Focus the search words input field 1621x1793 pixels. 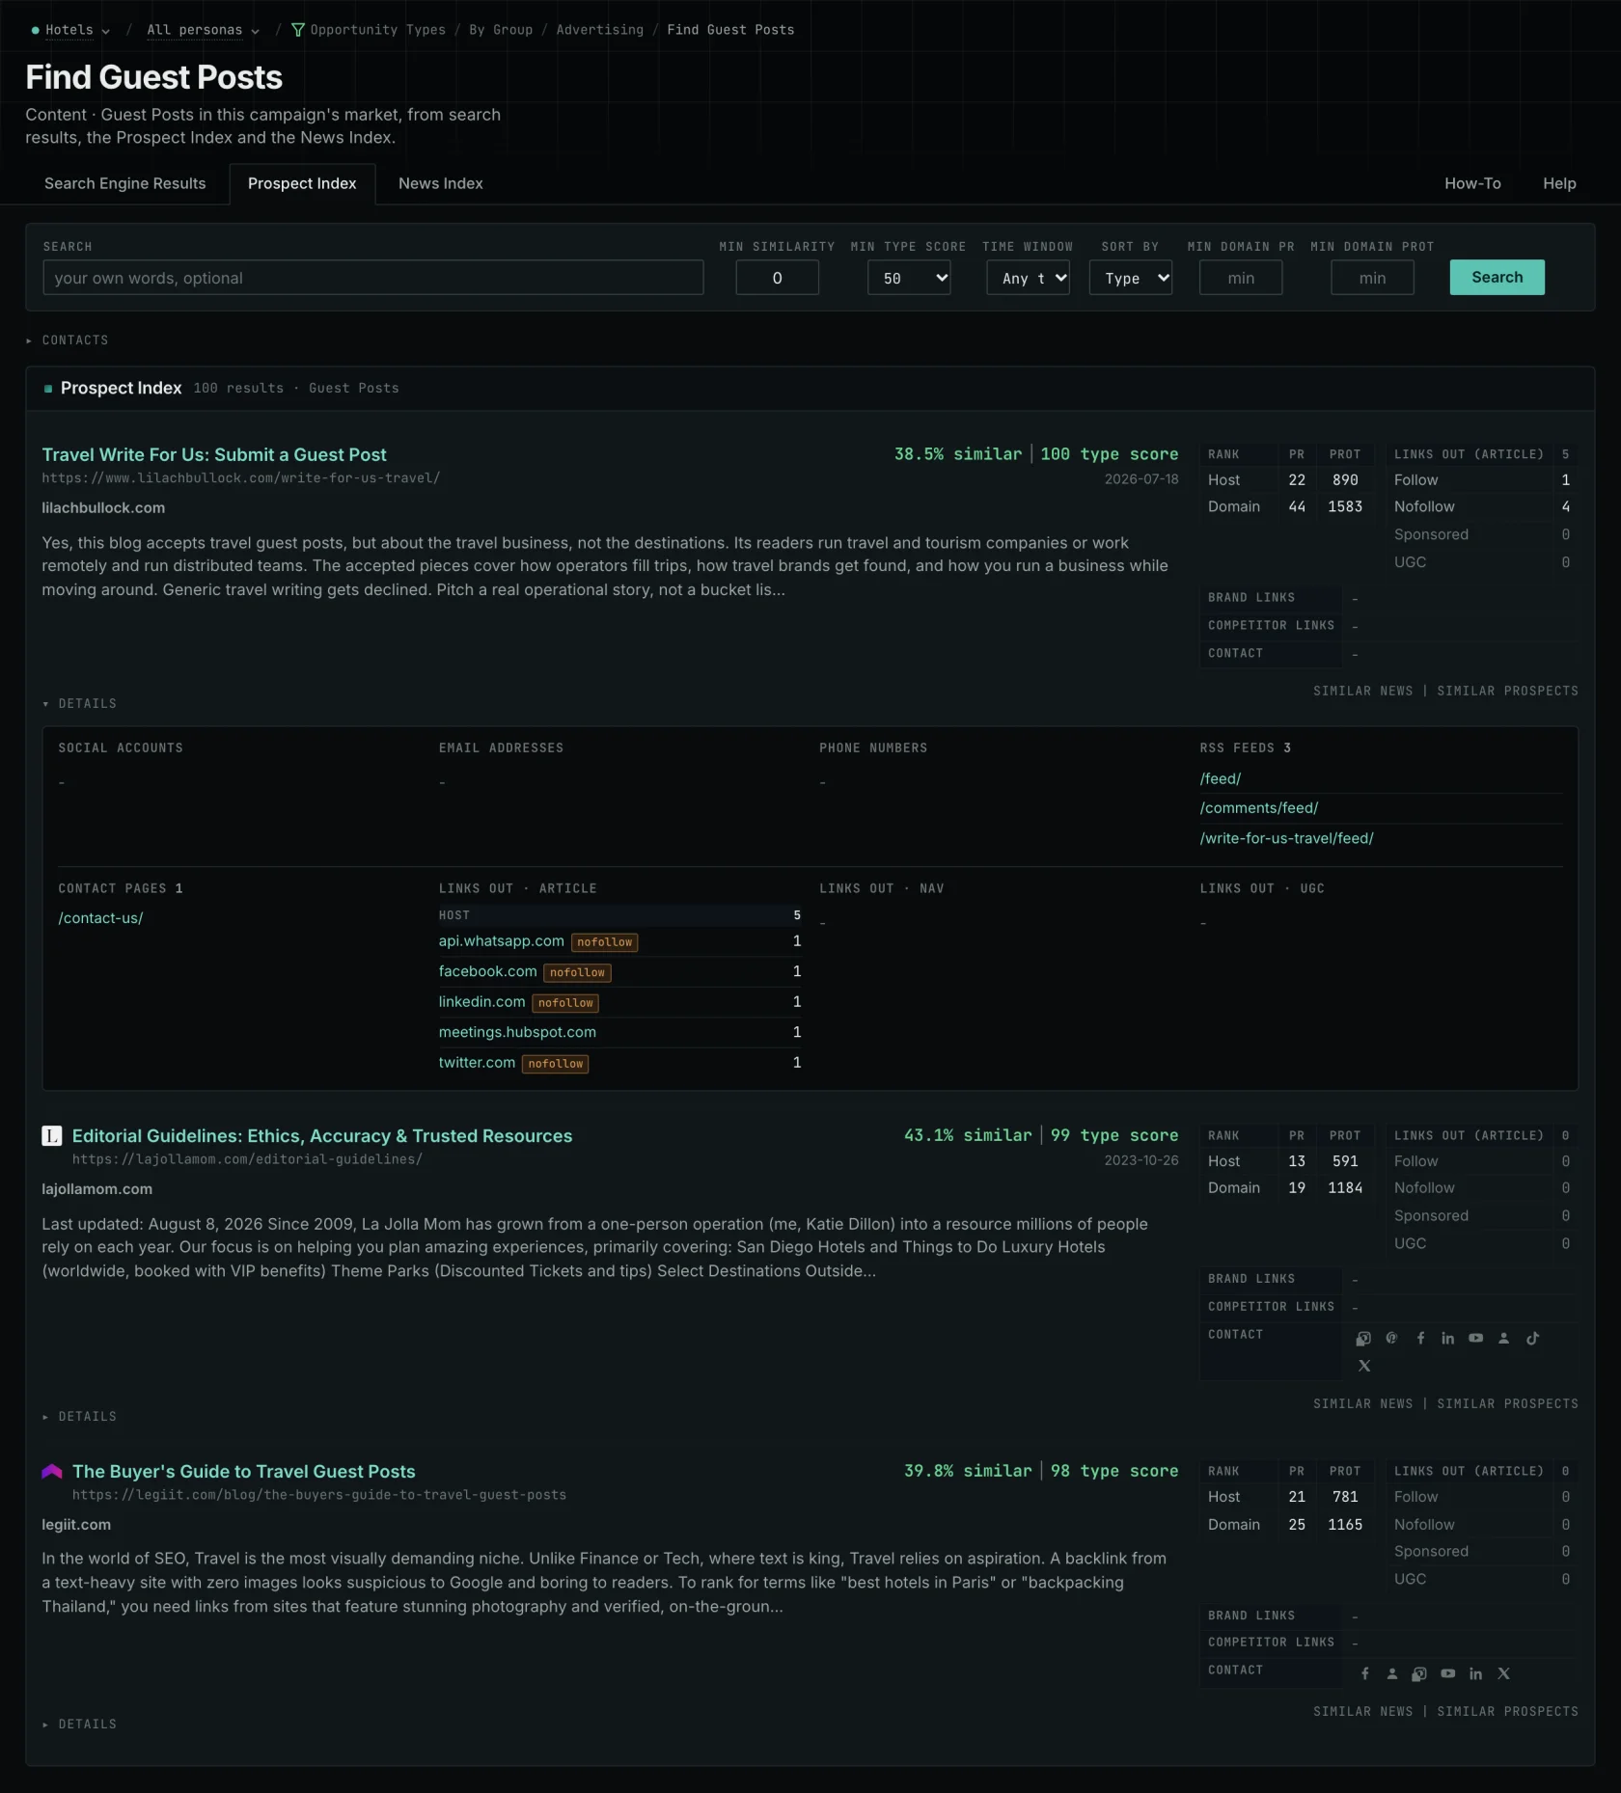tap(373, 278)
